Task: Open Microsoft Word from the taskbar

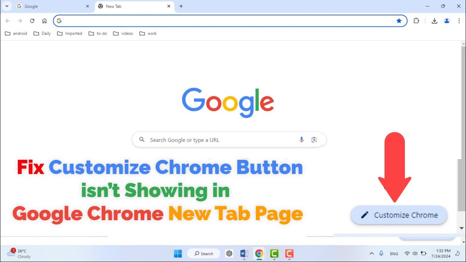Action: [244, 254]
